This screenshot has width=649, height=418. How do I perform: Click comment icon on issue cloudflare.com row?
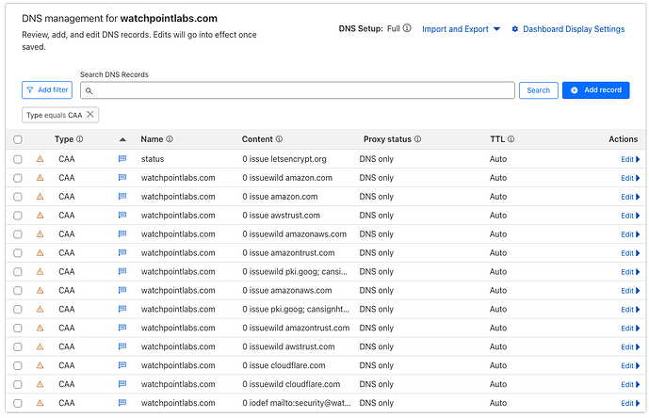click(122, 365)
